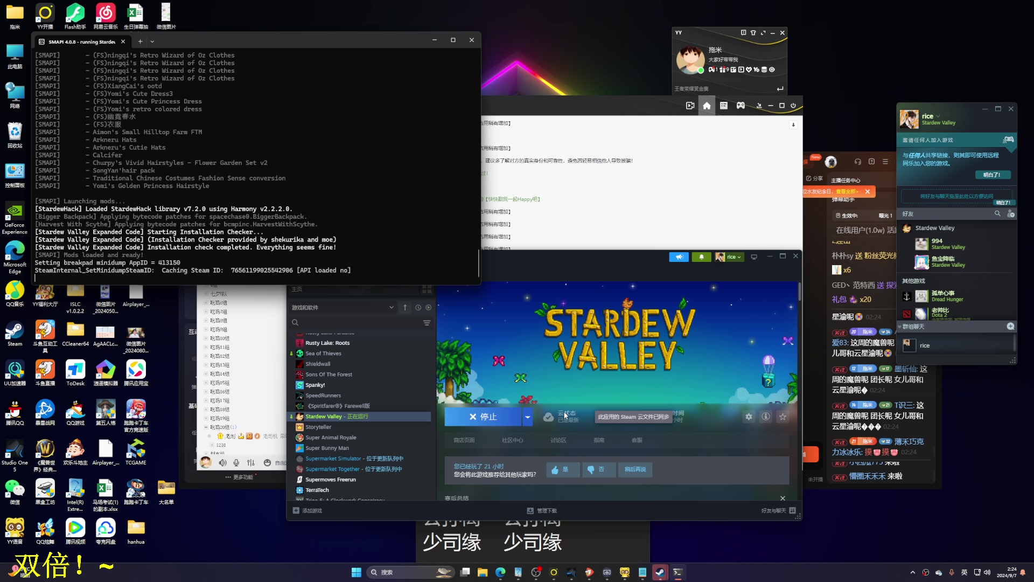Dismiss invite tip with 明白了! button
The width and height of the screenshot is (1034, 582).
993,175
